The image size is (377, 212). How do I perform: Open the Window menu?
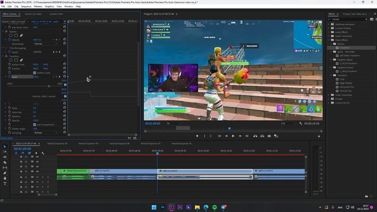pyautogui.click(x=68, y=6)
